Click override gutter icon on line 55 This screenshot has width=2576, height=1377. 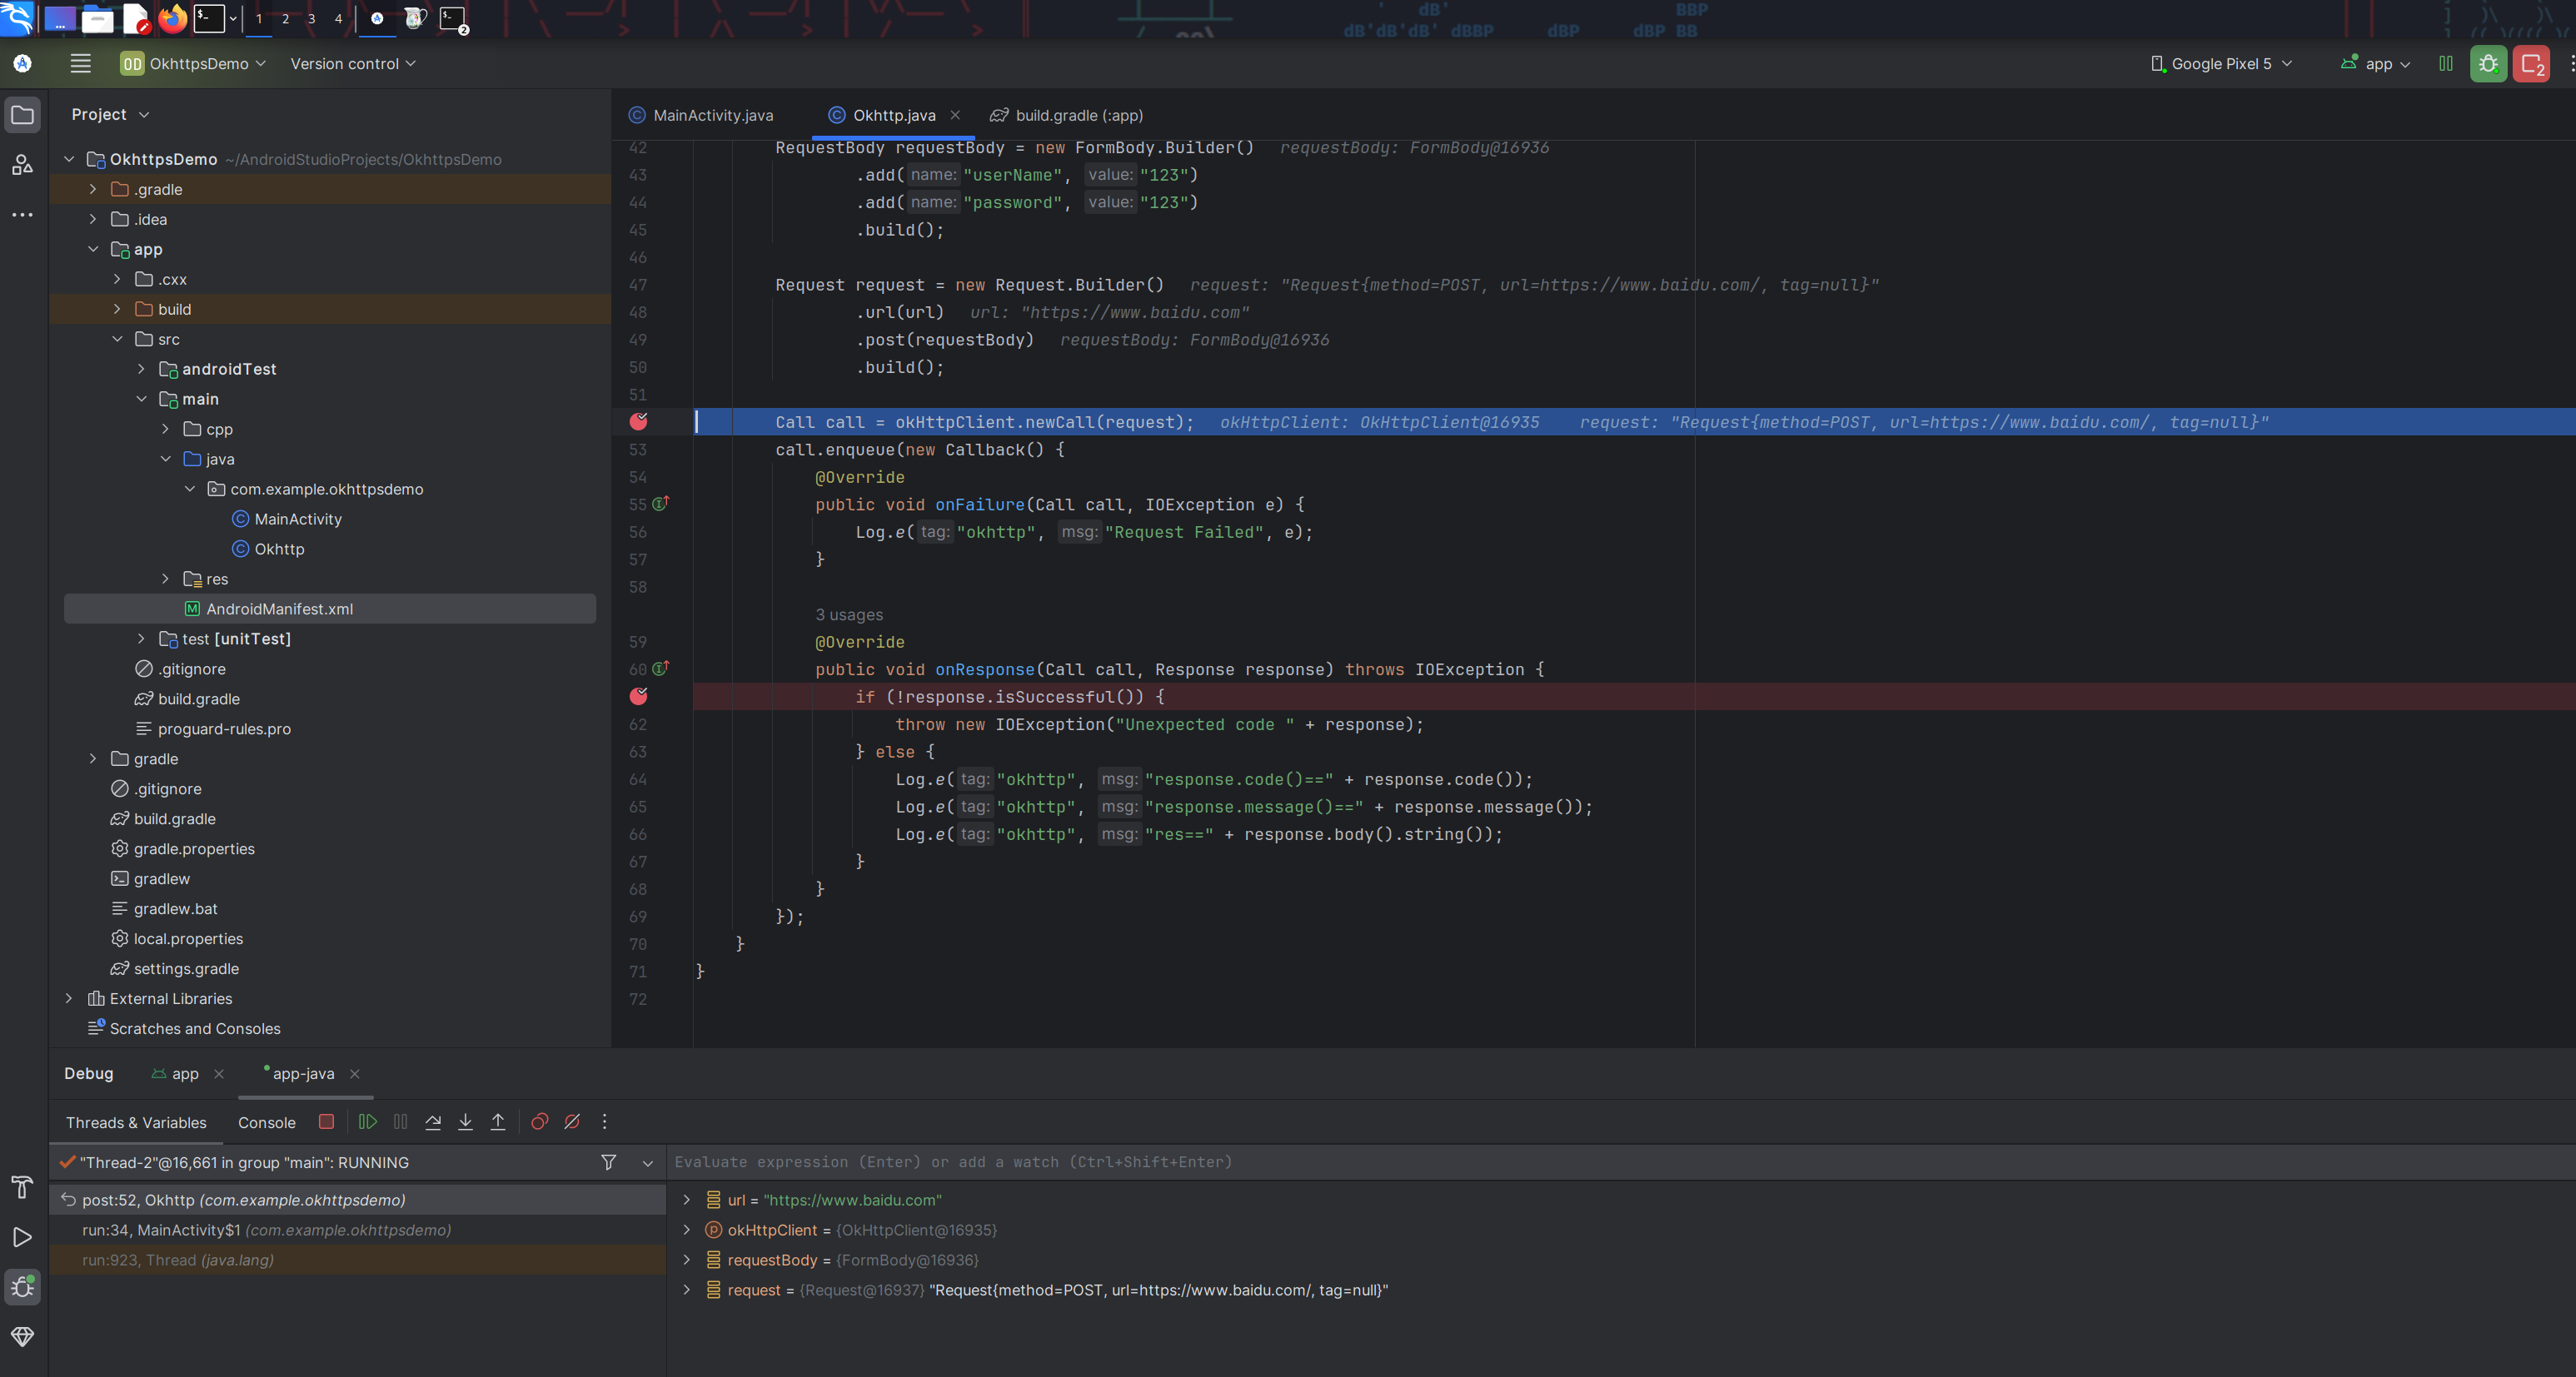660,504
